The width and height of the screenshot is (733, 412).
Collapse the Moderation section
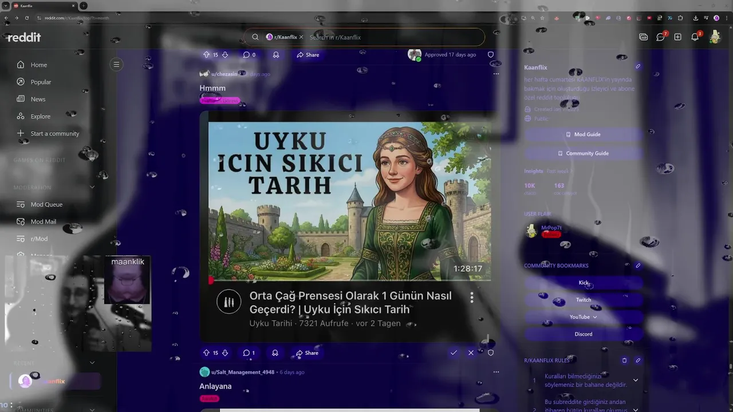[x=92, y=187]
